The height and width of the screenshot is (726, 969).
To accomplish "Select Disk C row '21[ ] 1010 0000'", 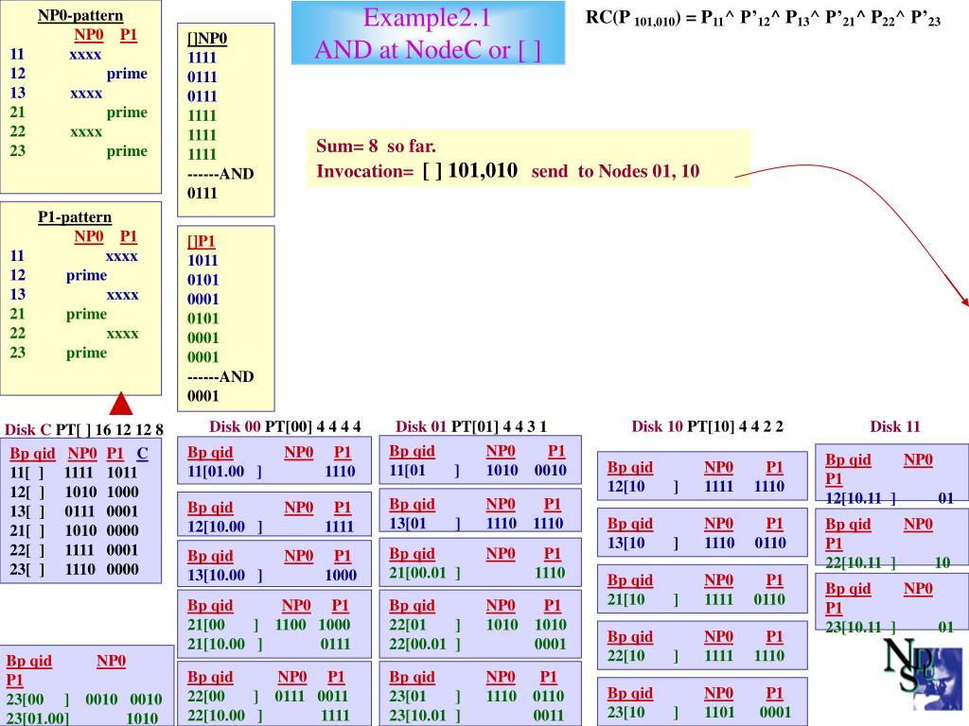I will pyautogui.click(x=74, y=530).
